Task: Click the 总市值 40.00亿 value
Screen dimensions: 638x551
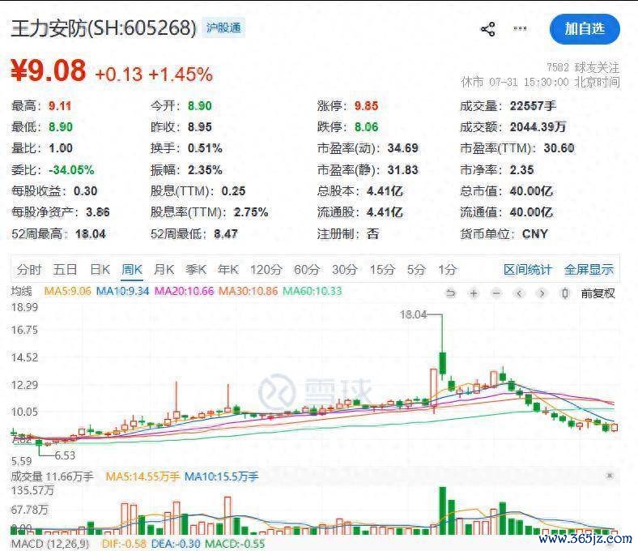Action: [530, 191]
